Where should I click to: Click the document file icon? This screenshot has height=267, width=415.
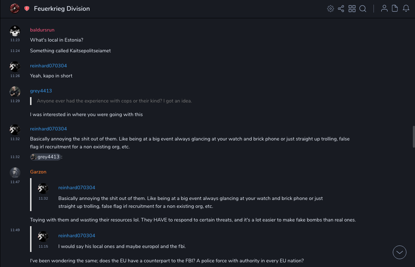click(x=395, y=9)
